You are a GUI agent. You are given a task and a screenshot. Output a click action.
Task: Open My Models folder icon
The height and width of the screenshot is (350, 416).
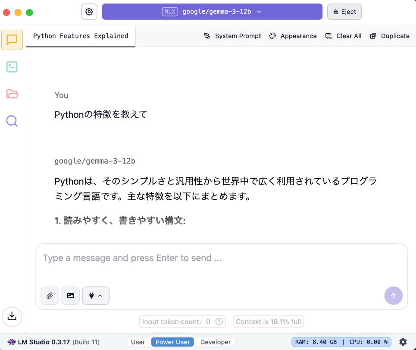click(12, 94)
